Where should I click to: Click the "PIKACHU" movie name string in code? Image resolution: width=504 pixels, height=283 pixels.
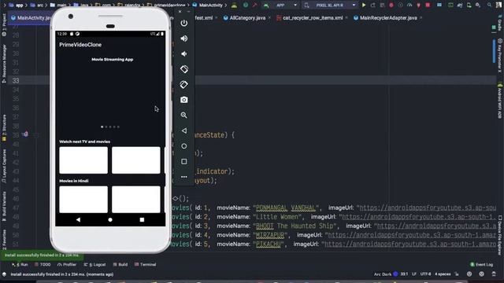pyautogui.click(x=269, y=244)
